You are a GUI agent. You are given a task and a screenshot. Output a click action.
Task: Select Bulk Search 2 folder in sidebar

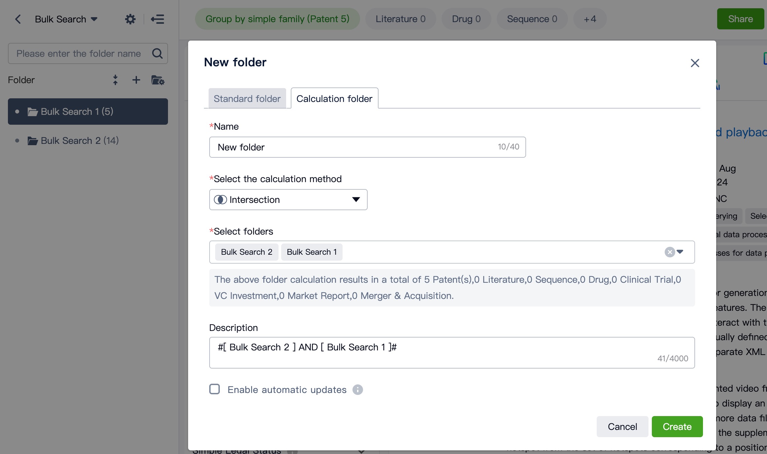tap(79, 141)
